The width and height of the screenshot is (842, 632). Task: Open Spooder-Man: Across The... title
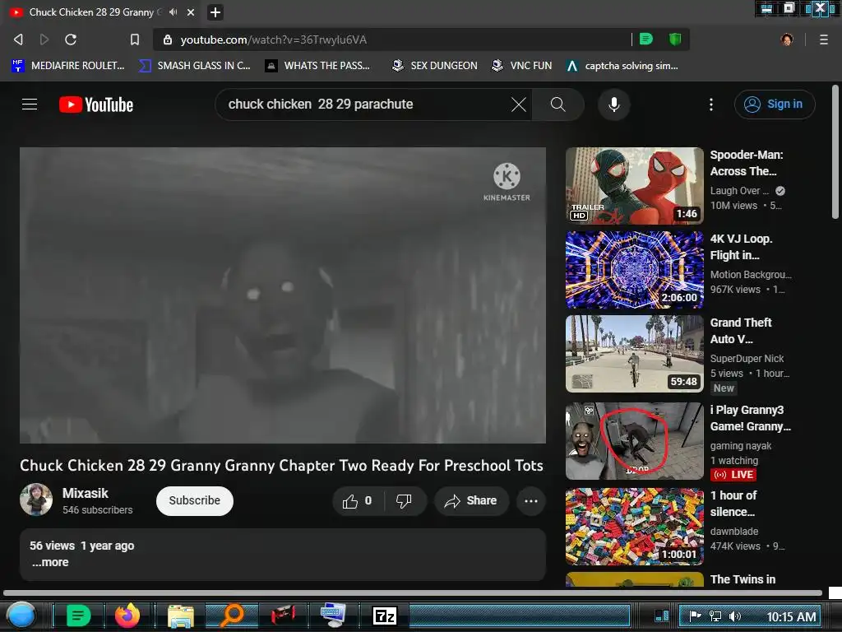point(747,163)
